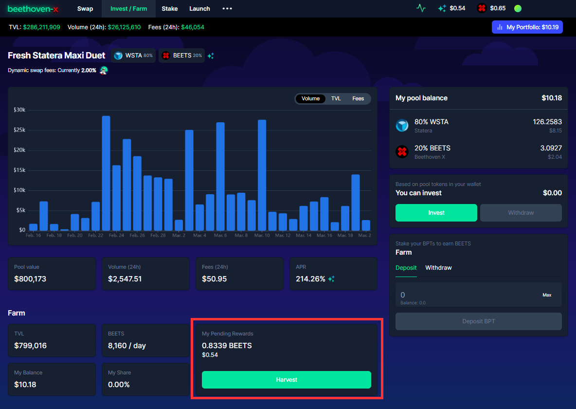Viewport: 576px width, 409px height.
Task: Click the BEETS 20% token chip
Action: (x=182, y=56)
